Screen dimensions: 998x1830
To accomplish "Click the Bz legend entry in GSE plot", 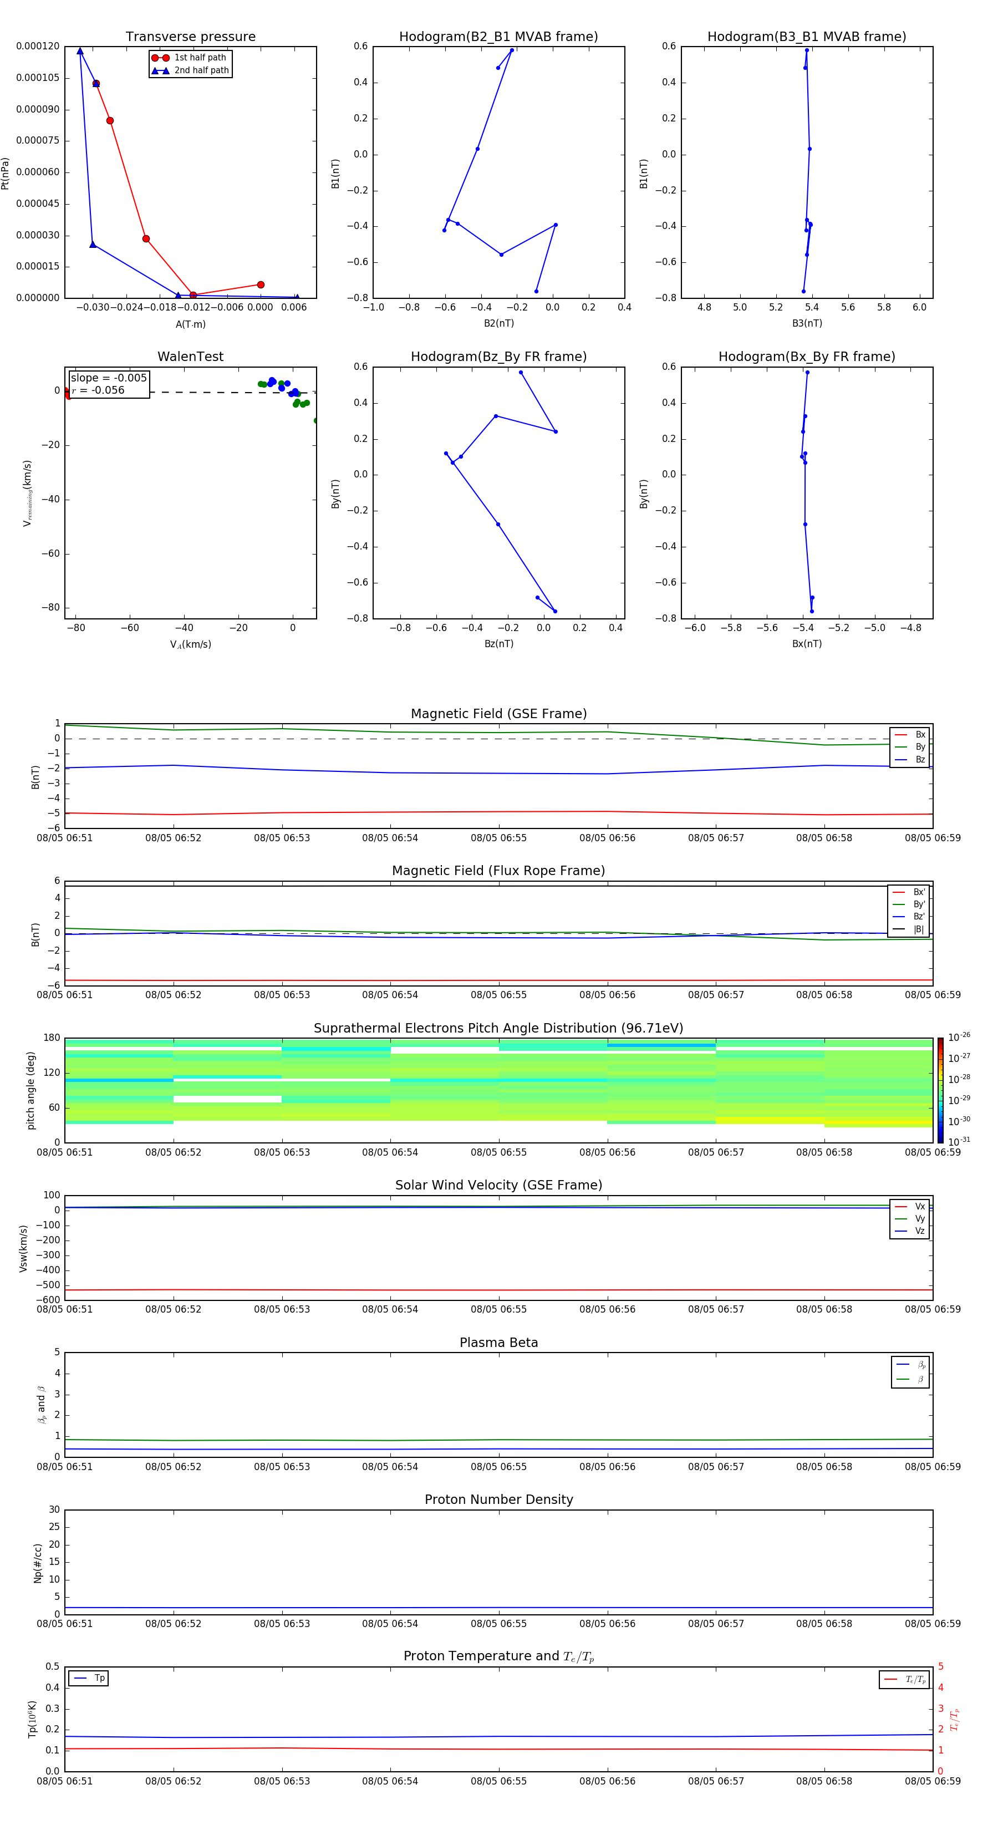I will click(x=910, y=759).
